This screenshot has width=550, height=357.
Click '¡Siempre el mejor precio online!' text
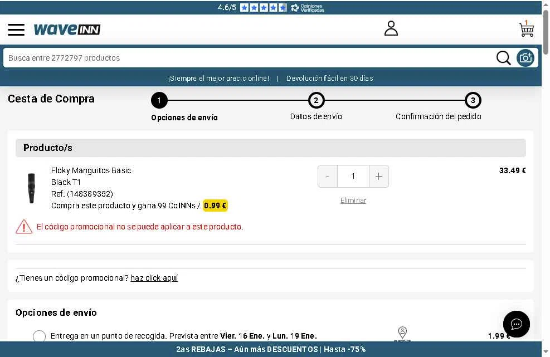point(219,78)
